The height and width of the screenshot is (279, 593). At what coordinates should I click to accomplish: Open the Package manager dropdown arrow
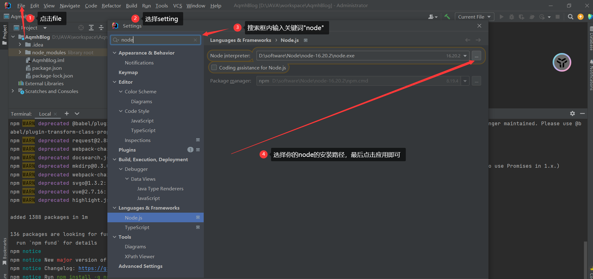(465, 81)
